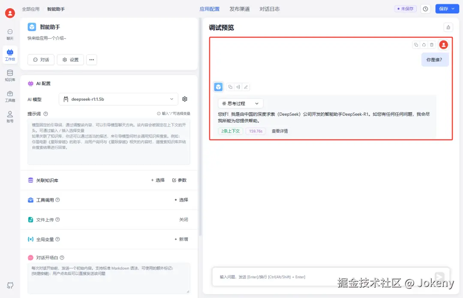The width and height of the screenshot is (463, 298).
Task: Delete the user message via the trash icon
Action: (x=431, y=45)
